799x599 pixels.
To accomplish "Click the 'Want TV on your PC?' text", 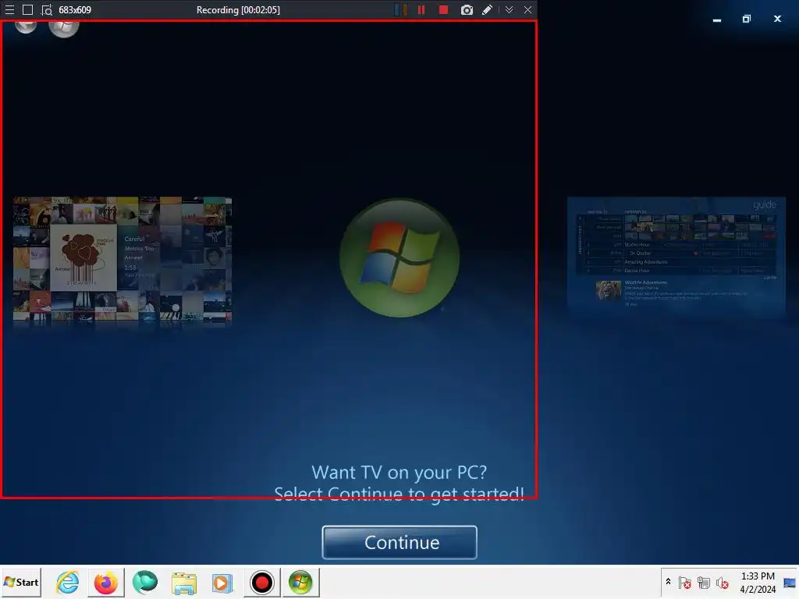I will click(x=399, y=472).
